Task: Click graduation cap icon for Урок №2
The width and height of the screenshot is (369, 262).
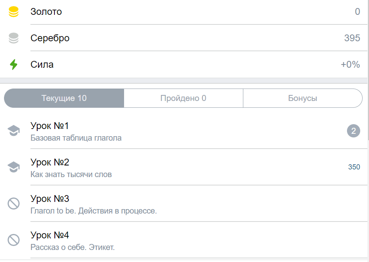Action: (14, 167)
